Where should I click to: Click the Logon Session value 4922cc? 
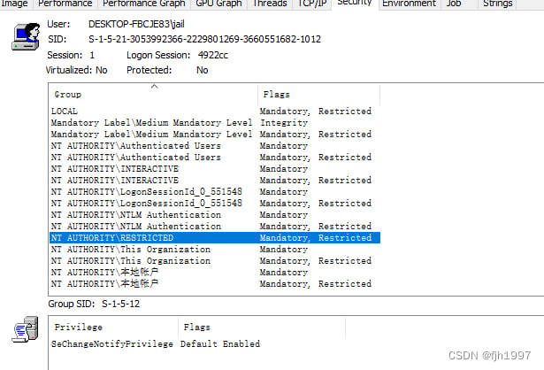tap(212, 55)
